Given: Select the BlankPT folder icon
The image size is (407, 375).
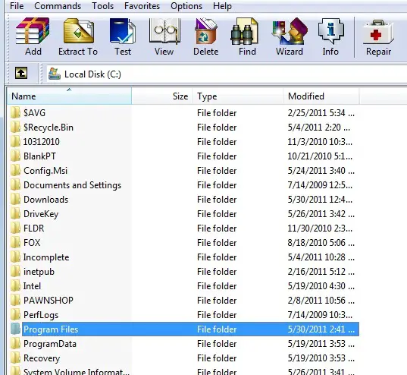Looking at the screenshot, I should (16, 156).
